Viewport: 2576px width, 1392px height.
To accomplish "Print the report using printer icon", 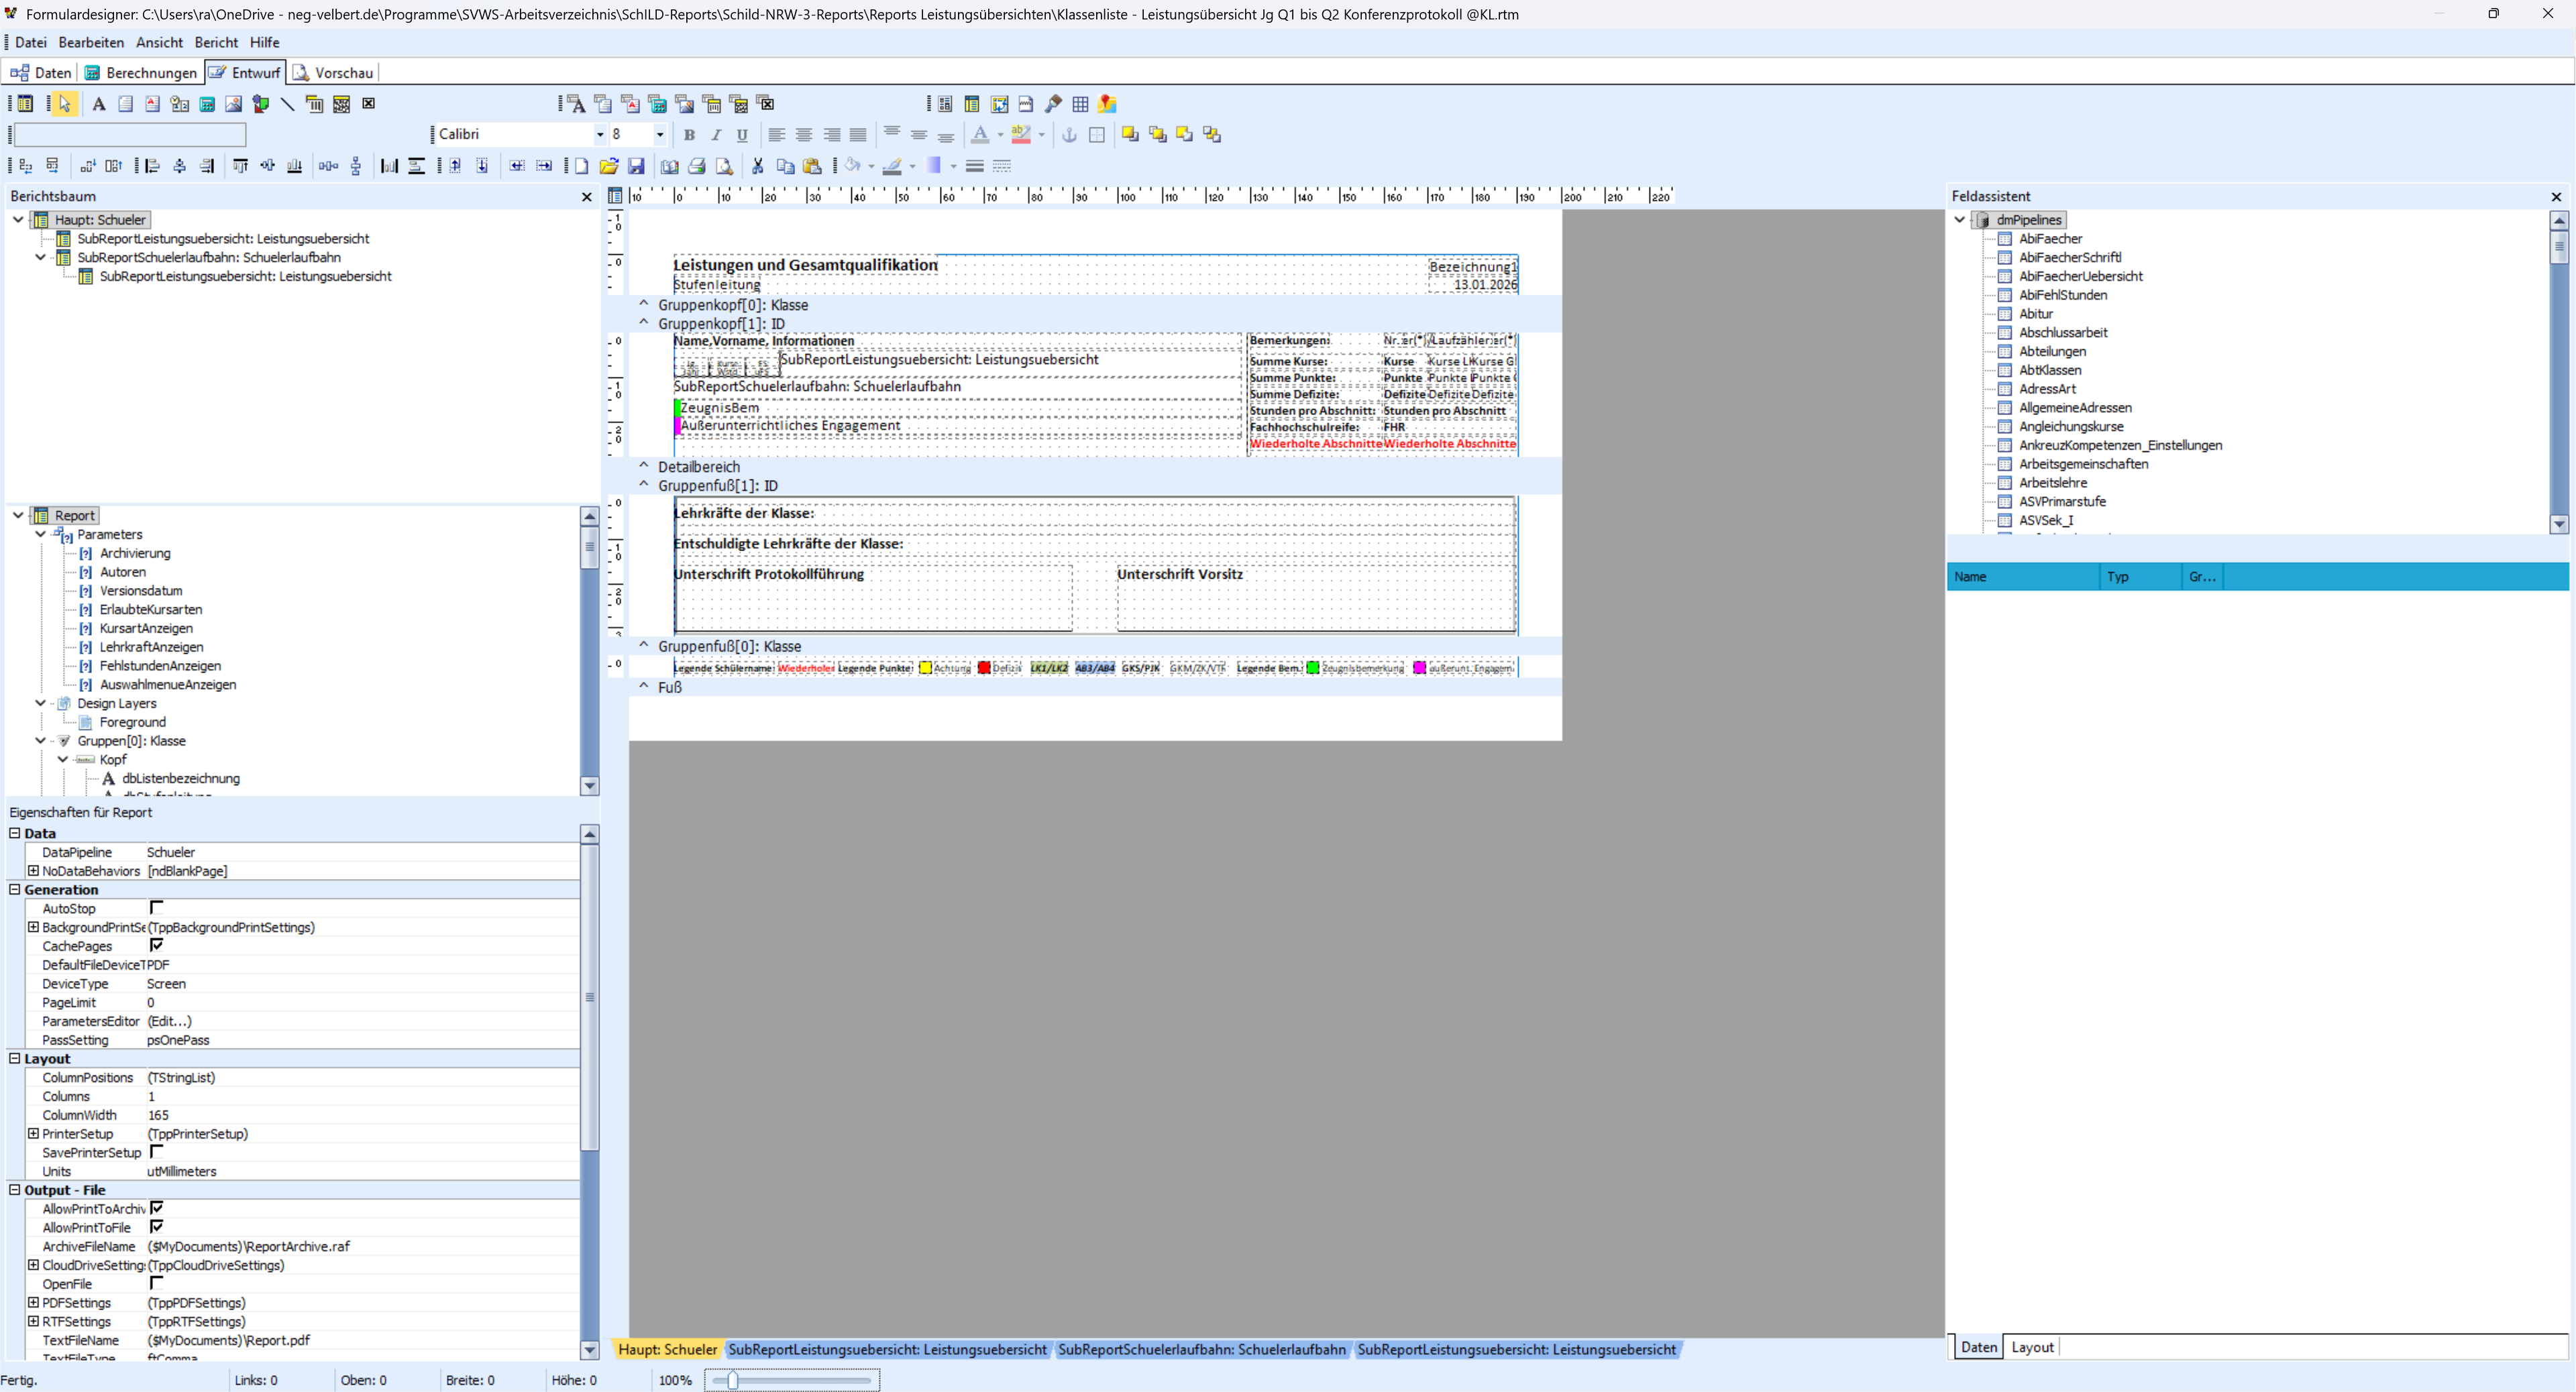I will [697, 167].
